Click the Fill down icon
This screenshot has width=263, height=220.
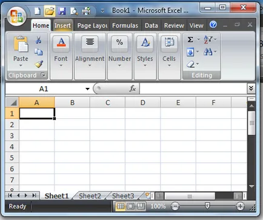point(190,52)
